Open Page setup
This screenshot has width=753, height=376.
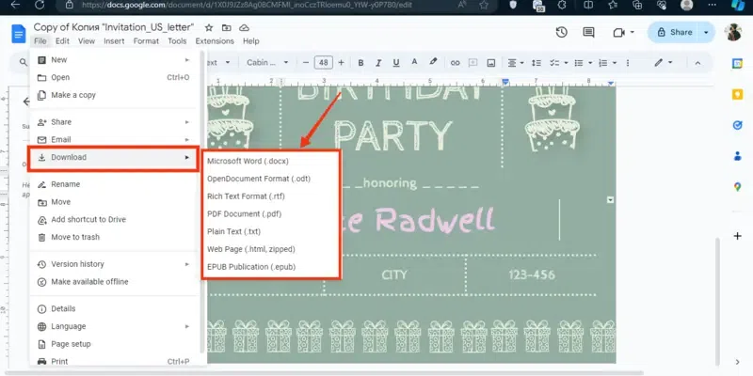click(x=114, y=344)
